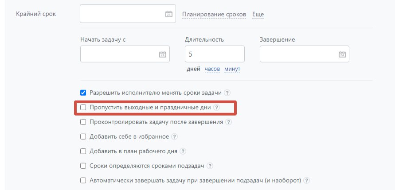
Task: Show help for Добавить в план рабочего дня
Action: [x=183, y=151]
